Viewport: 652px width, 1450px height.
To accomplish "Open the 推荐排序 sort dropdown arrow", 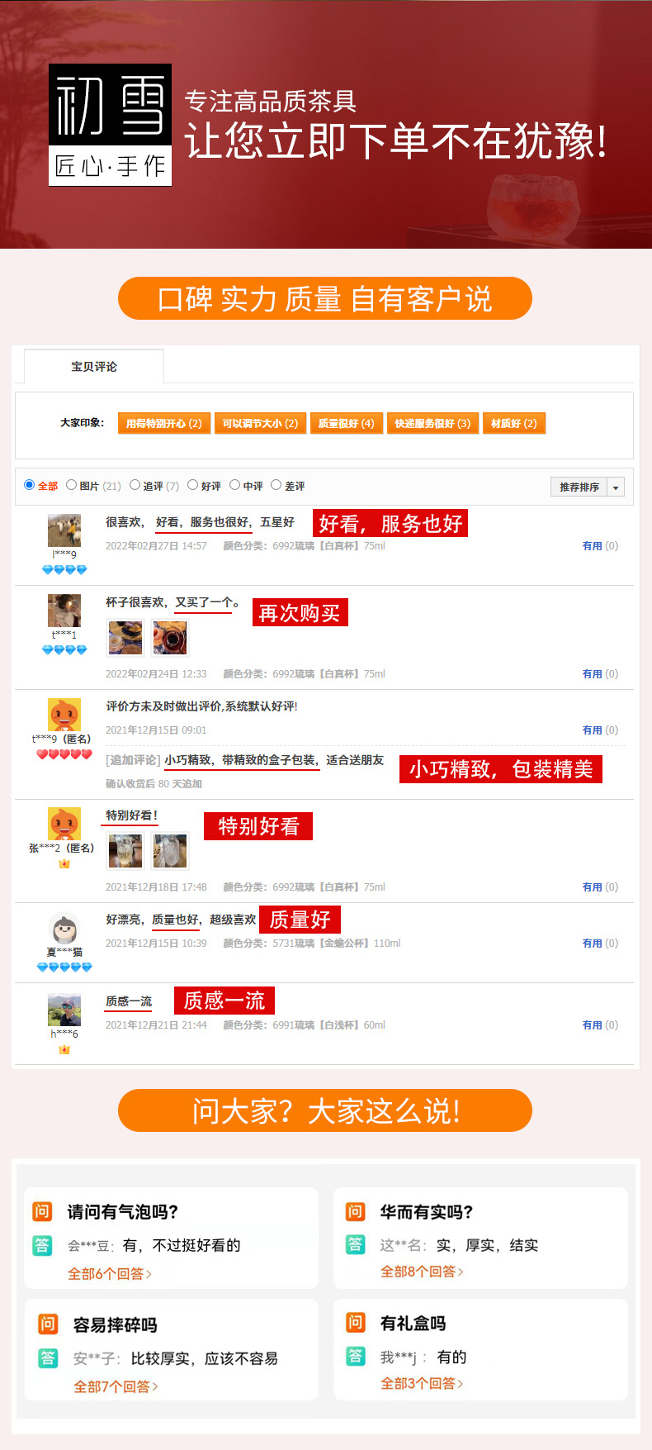I will click(x=616, y=487).
